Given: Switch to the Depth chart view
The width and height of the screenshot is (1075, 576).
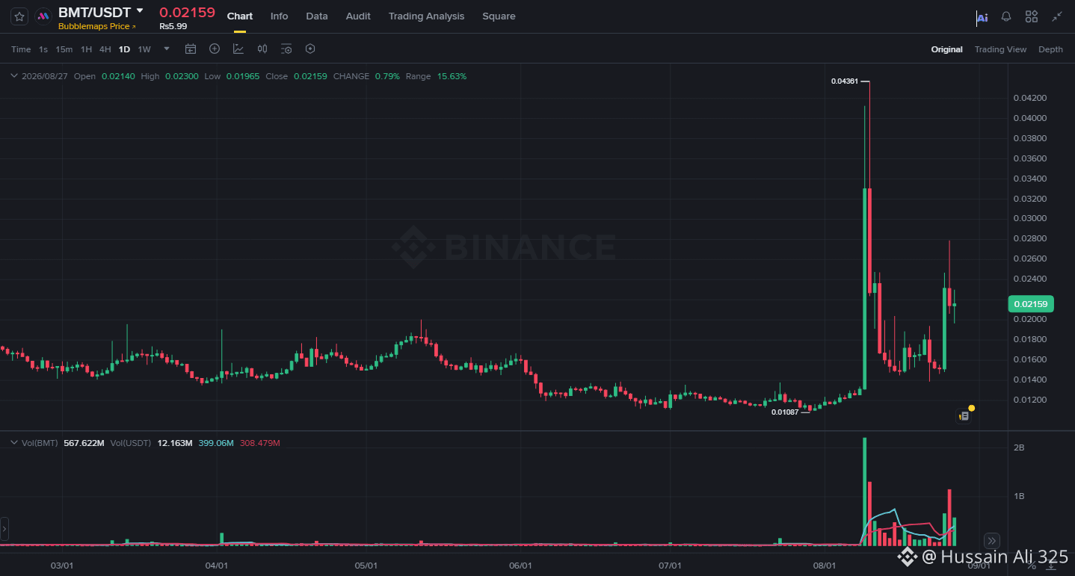Looking at the screenshot, I should [1050, 49].
